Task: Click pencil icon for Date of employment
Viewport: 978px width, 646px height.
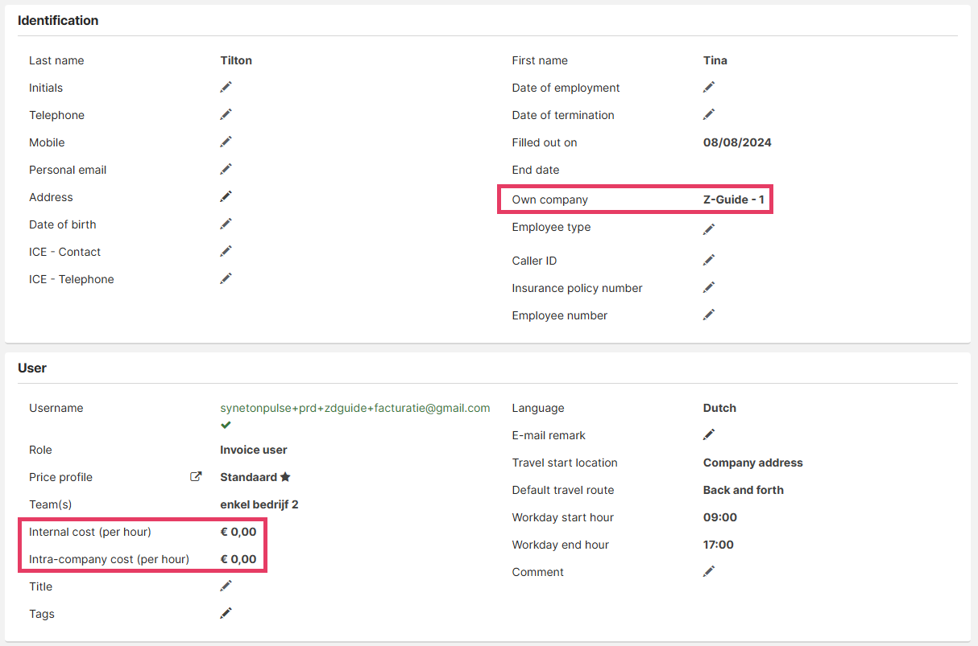Action: point(709,87)
